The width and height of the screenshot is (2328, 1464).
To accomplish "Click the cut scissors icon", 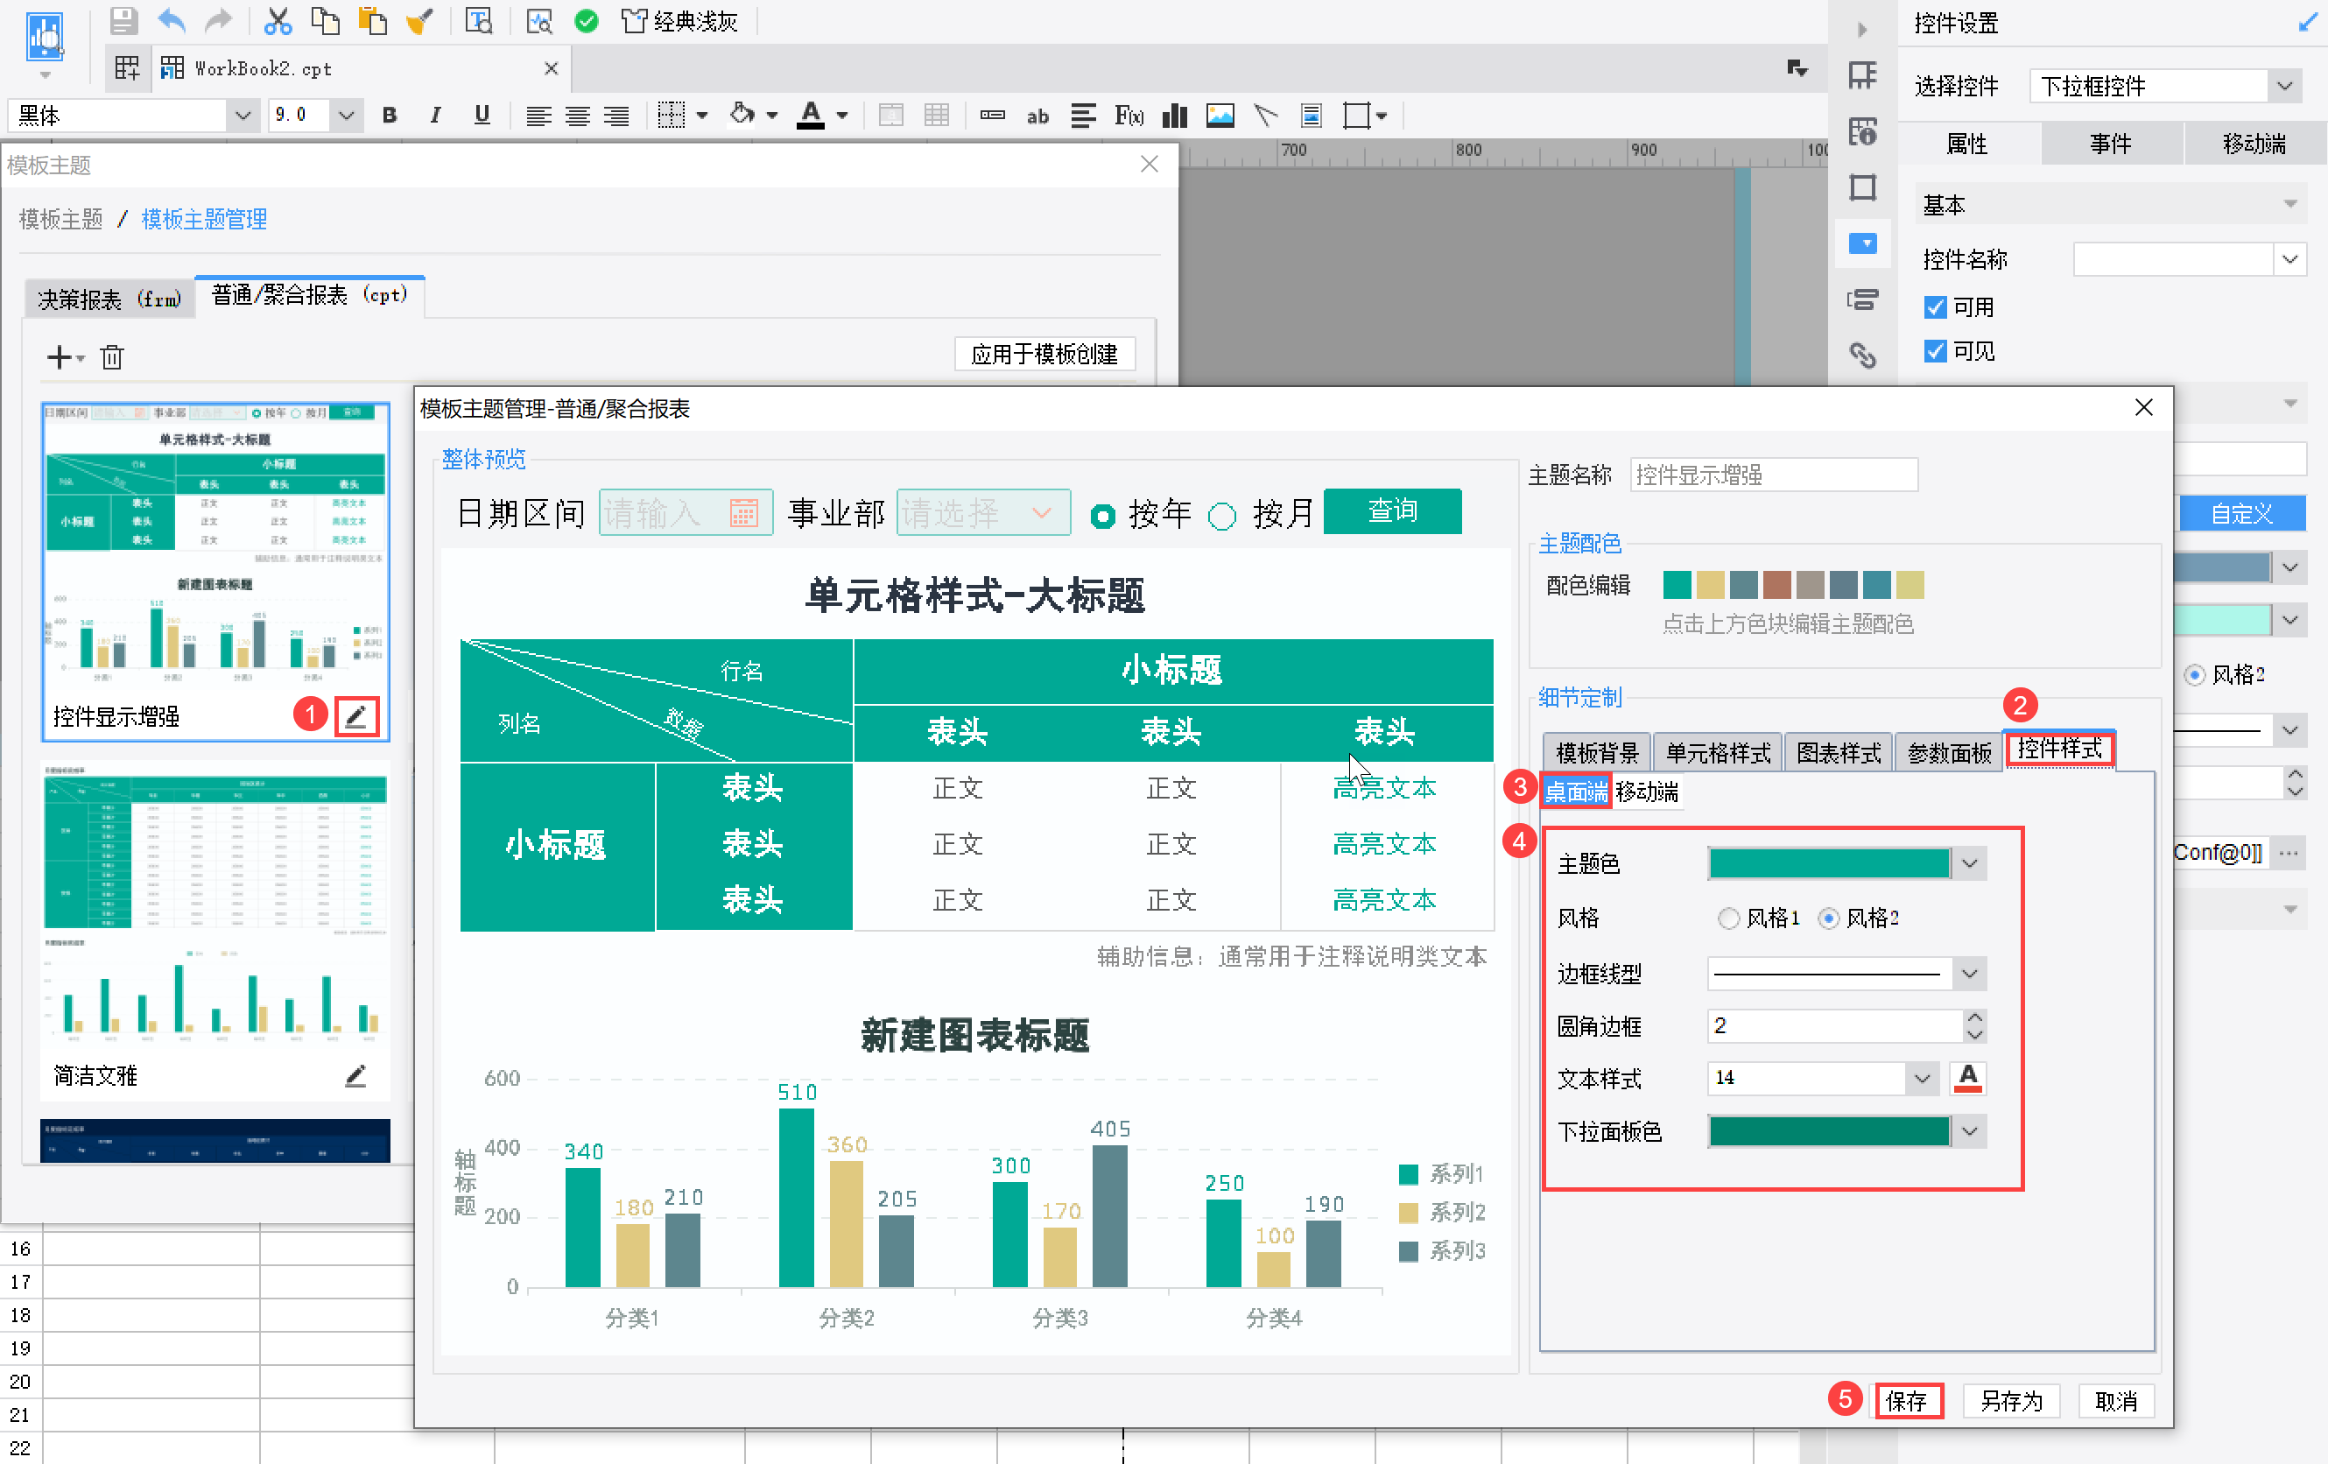I will click(278, 20).
